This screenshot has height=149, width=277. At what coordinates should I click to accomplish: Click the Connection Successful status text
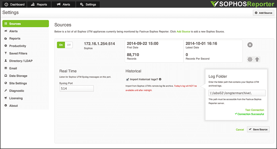251,114
